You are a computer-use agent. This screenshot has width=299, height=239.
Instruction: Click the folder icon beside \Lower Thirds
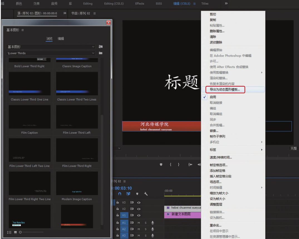(100, 53)
